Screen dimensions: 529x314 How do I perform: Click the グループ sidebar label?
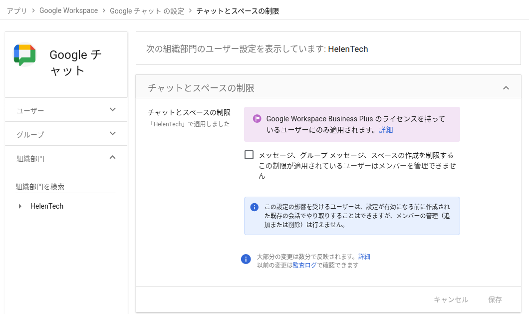coord(30,135)
